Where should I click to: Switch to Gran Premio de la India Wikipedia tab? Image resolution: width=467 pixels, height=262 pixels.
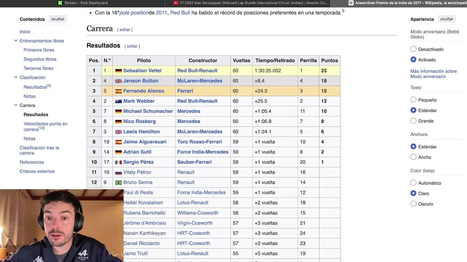407,3
